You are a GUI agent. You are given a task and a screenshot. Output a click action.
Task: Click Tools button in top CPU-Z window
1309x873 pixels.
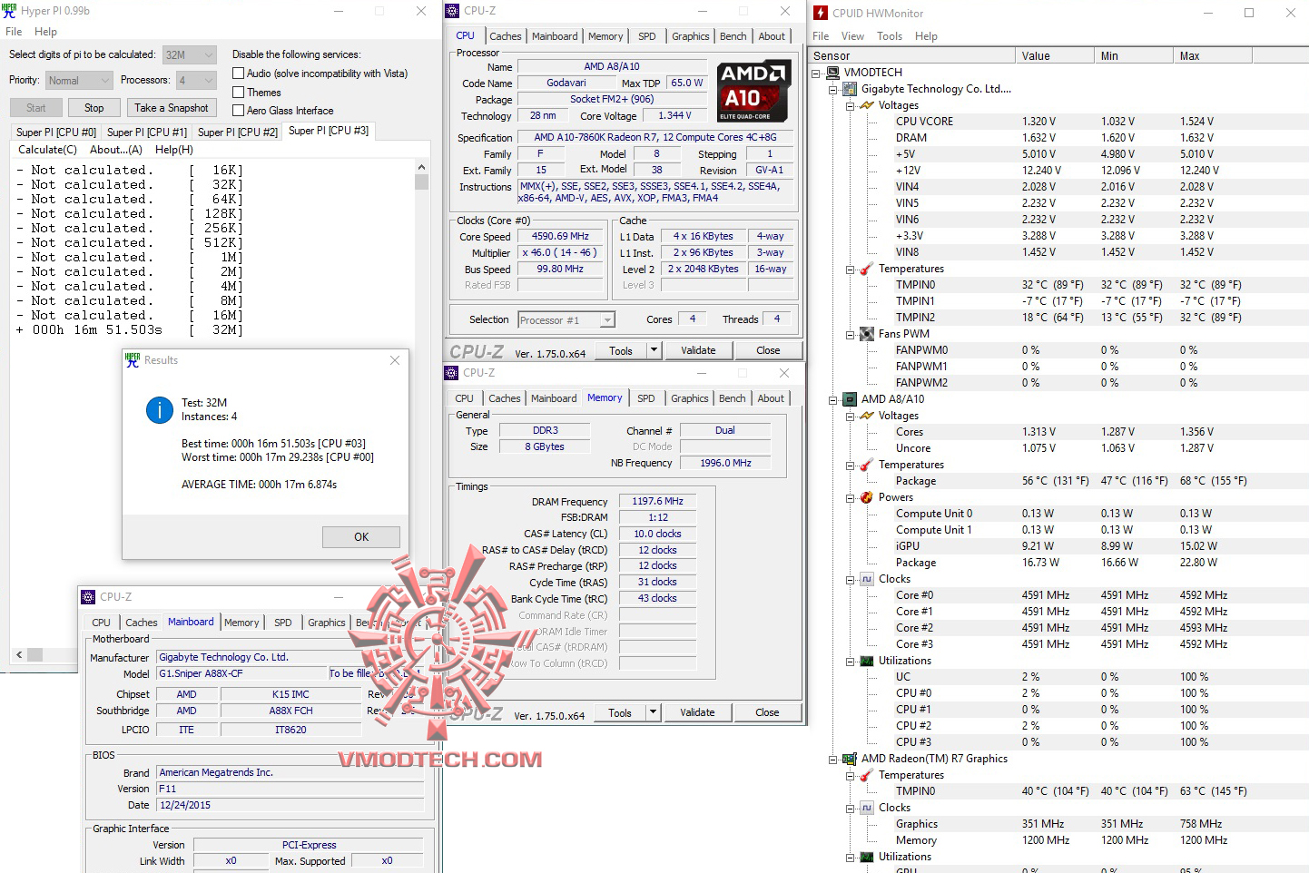621,350
